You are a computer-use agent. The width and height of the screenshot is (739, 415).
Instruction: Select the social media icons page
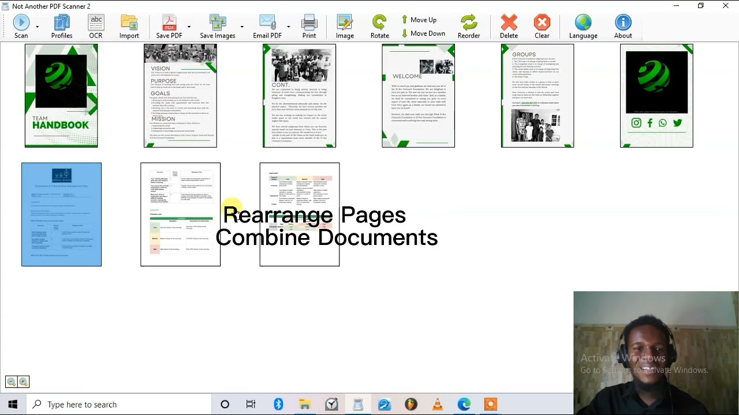656,96
